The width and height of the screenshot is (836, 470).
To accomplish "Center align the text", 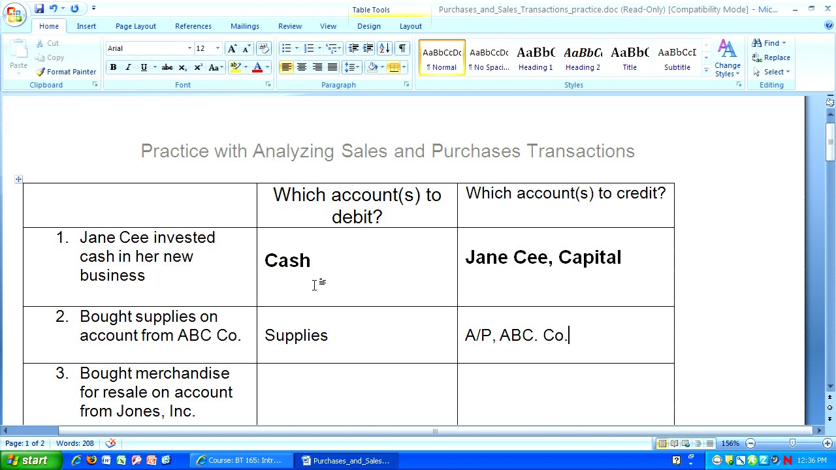I will pyautogui.click(x=302, y=67).
